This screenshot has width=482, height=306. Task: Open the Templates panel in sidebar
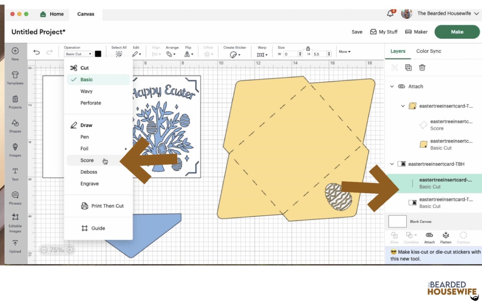click(x=15, y=77)
